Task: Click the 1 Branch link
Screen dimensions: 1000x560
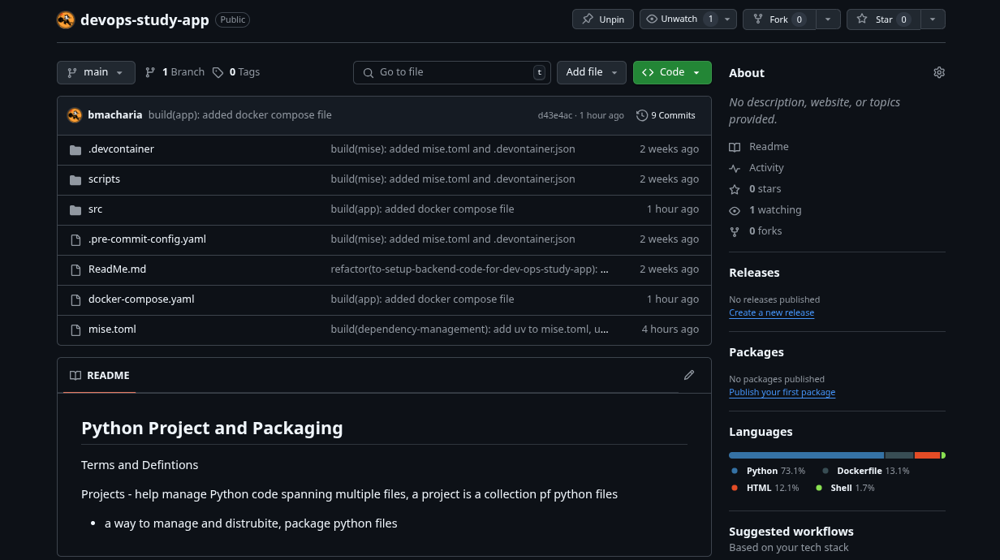Action: pos(175,72)
